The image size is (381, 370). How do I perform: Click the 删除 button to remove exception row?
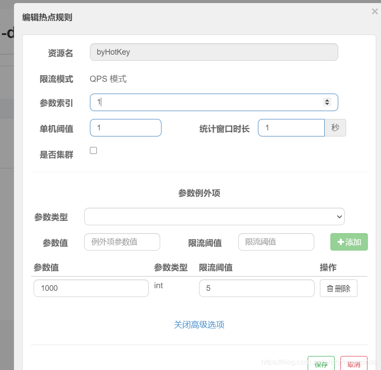coord(339,288)
